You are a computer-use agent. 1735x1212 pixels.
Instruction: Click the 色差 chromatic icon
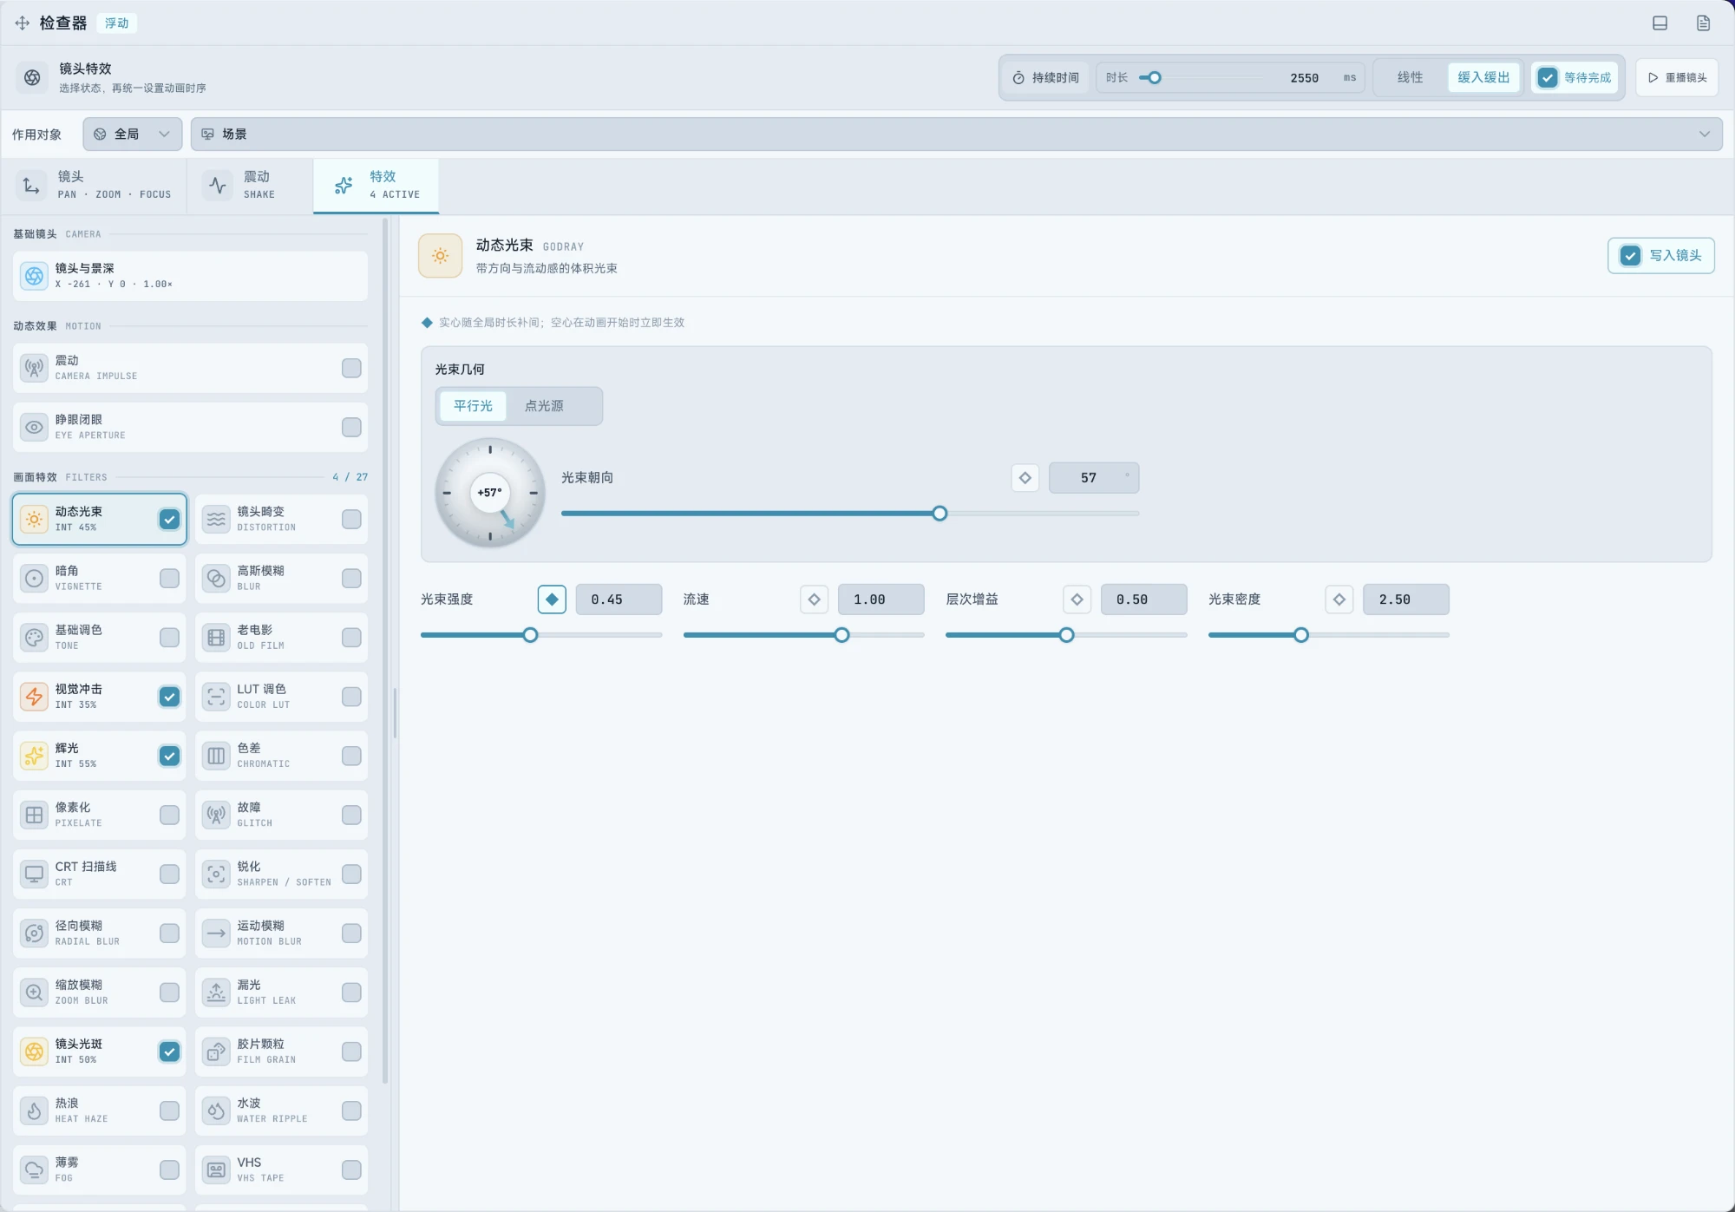pyautogui.click(x=216, y=756)
